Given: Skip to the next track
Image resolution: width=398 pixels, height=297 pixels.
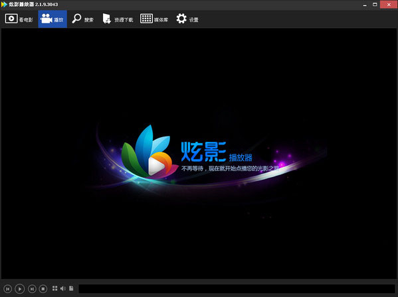Looking at the screenshot, I should [x=32, y=289].
